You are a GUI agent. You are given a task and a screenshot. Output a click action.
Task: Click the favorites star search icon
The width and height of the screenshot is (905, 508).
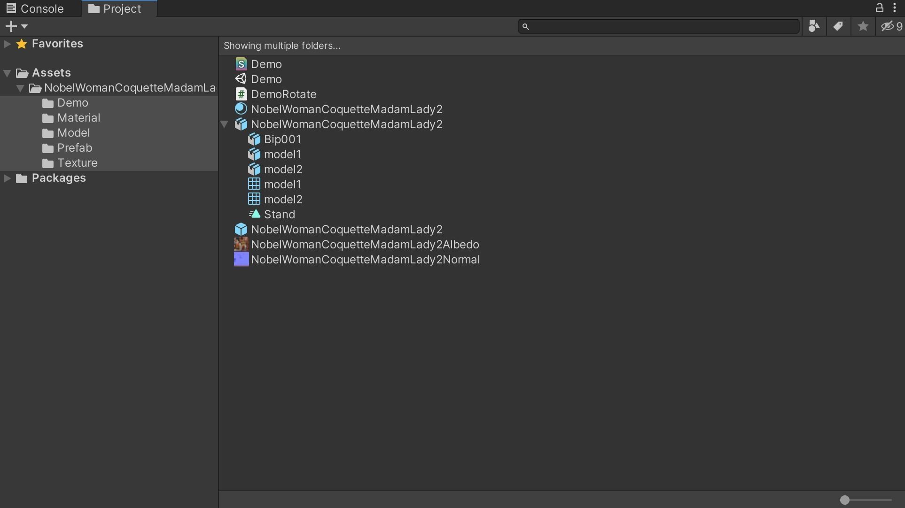point(863,26)
